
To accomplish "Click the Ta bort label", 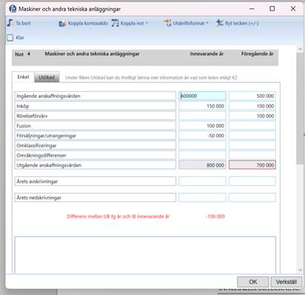I will [x=23, y=23].
